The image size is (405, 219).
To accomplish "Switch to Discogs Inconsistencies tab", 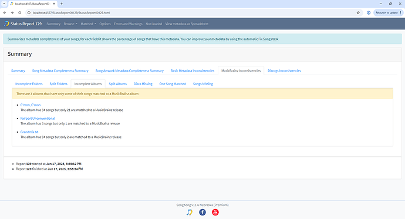I will click(x=284, y=70).
